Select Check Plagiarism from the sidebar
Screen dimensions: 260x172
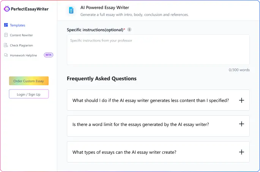pos(21,45)
